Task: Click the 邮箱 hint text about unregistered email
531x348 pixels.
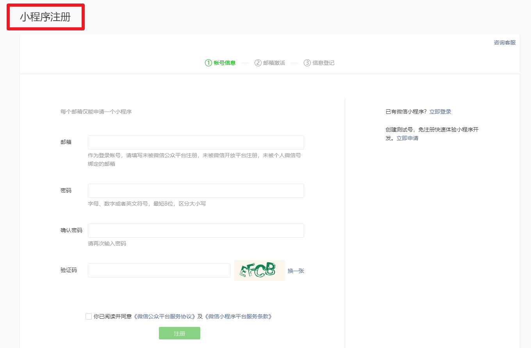Action: [194, 160]
